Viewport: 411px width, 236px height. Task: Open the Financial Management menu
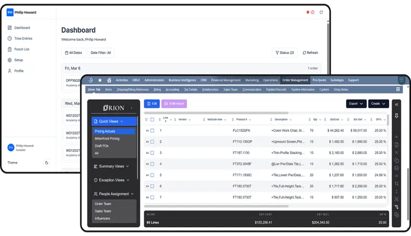[225, 80]
